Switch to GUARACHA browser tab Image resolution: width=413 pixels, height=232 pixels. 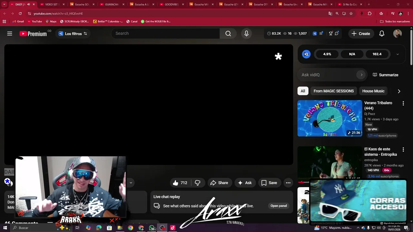tap(112, 5)
